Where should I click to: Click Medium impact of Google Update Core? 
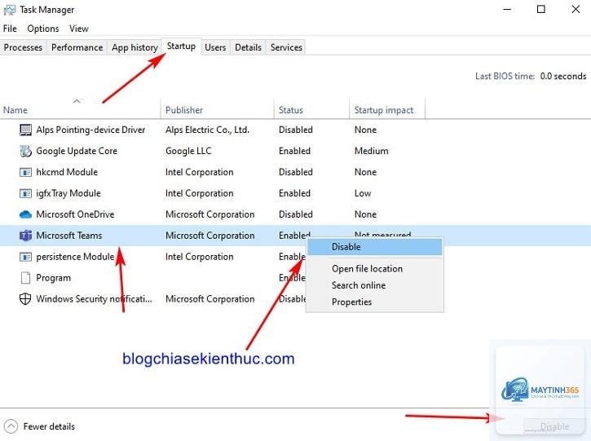pyautogui.click(x=371, y=151)
